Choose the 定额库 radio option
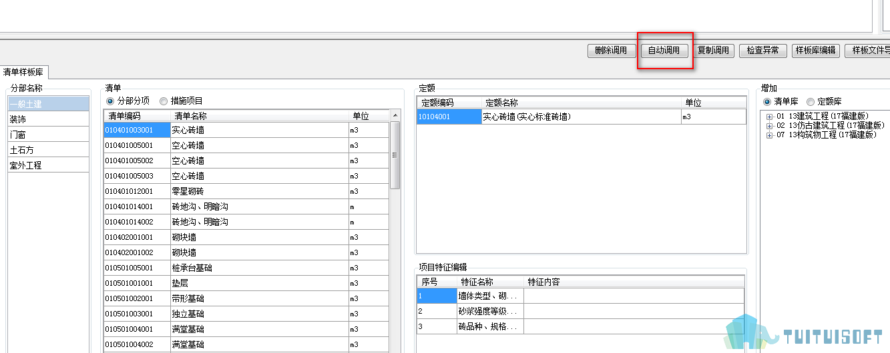 tap(811, 102)
